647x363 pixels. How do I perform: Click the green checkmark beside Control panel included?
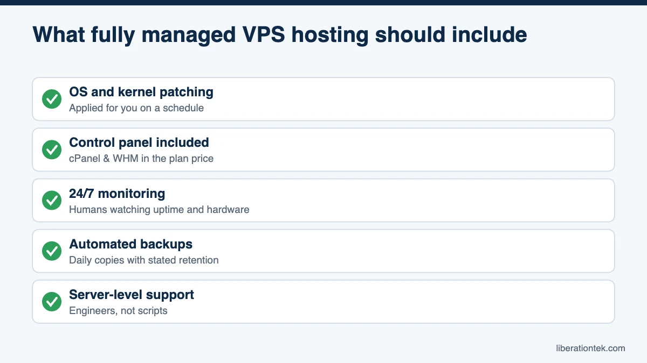tap(52, 150)
